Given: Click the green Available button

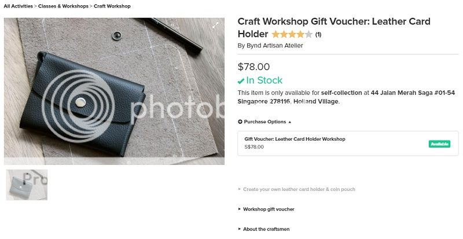Looking at the screenshot, I should (439, 144).
